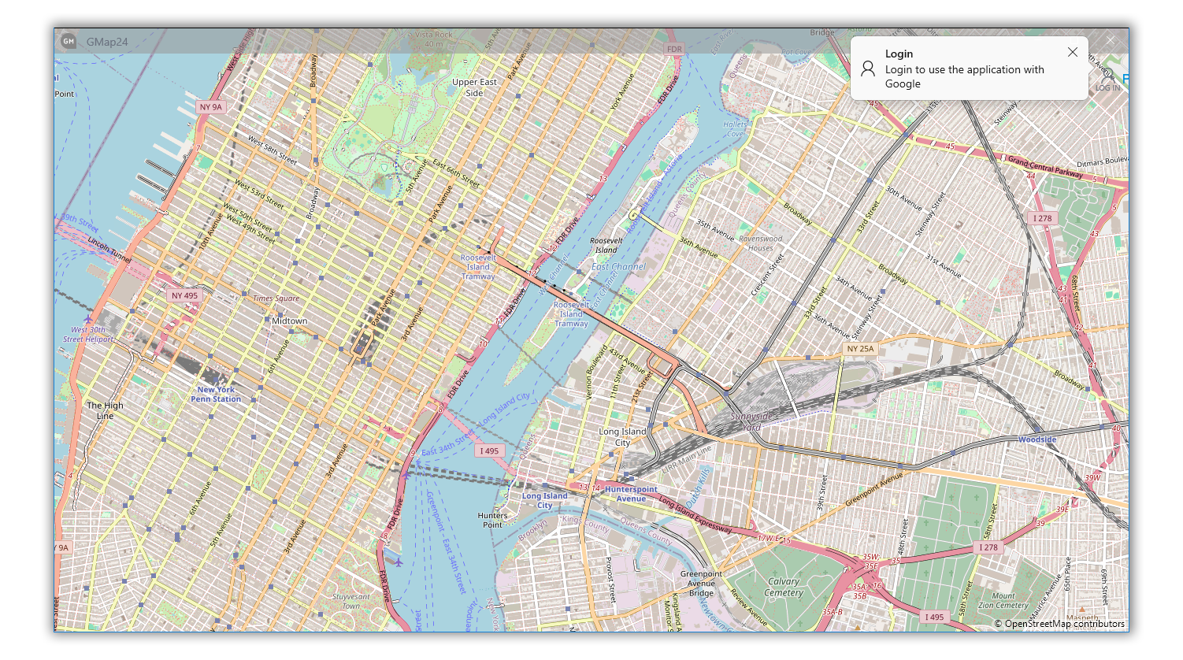1183x660 pixels.
Task: Click 'The High Line' label
Action: coord(105,410)
